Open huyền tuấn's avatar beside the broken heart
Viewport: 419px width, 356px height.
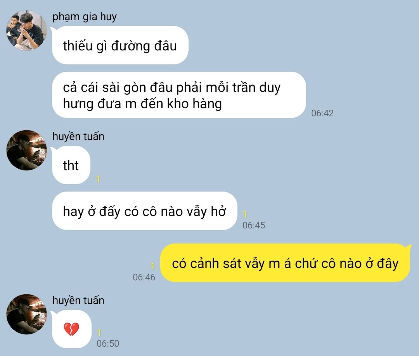pos(26,315)
